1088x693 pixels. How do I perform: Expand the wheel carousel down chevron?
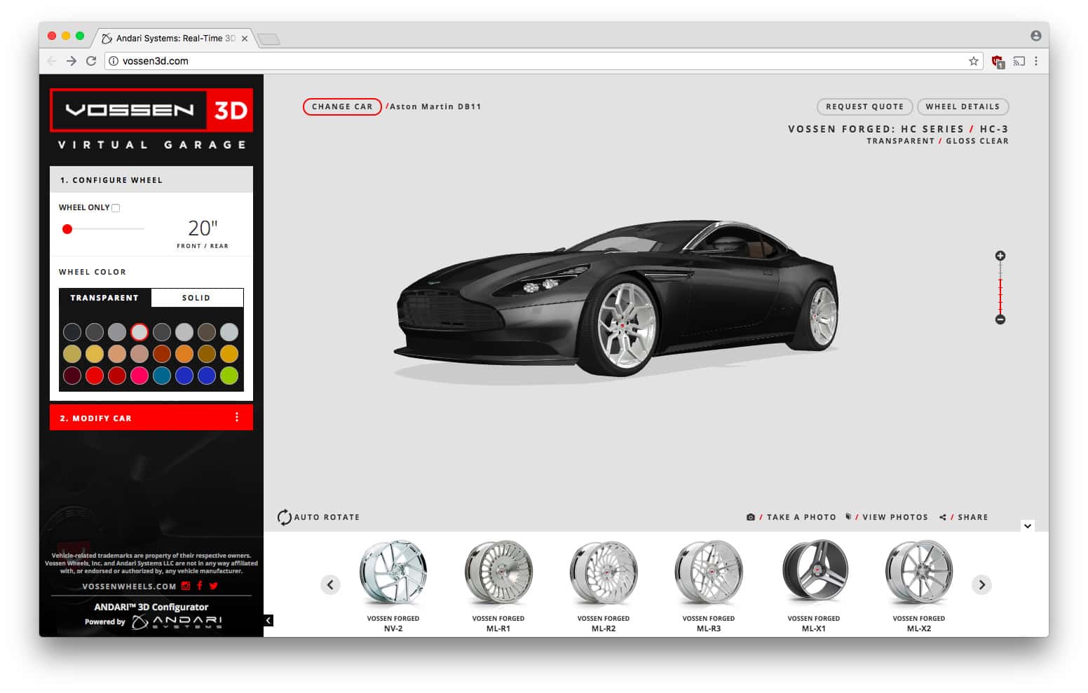pos(1027,525)
